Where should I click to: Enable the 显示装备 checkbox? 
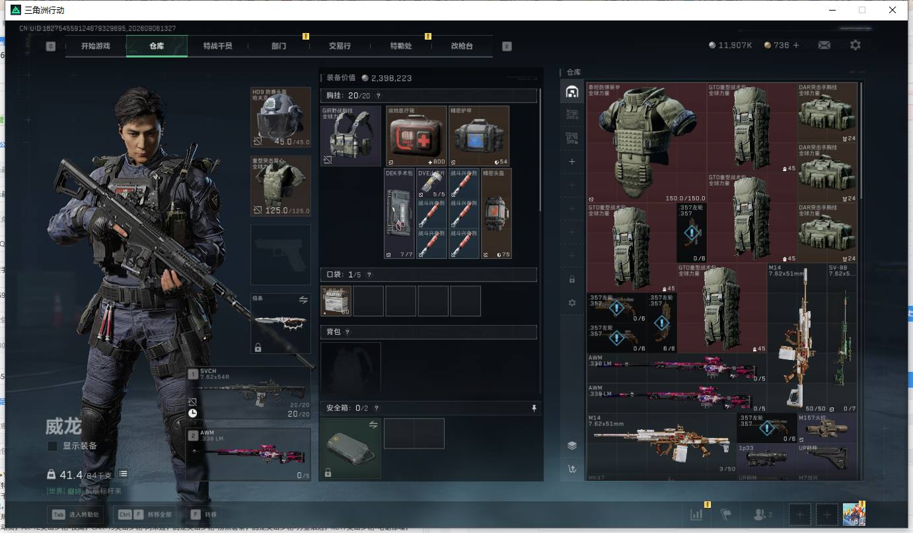pyautogui.click(x=52, y=446)
